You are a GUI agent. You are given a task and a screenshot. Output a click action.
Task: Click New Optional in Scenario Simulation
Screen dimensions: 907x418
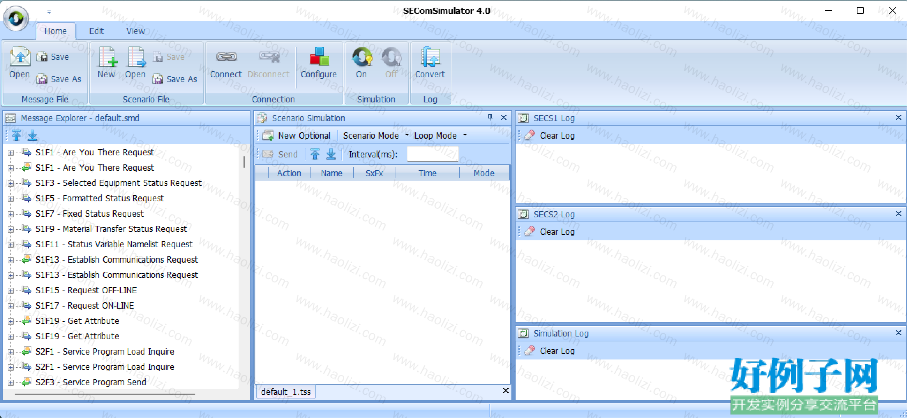point(297,136)
